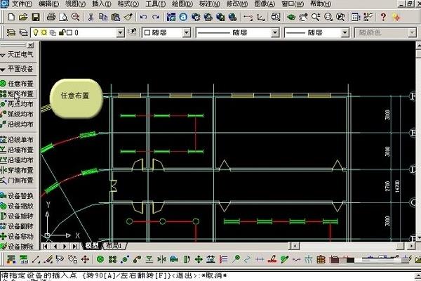Viewport: 421px width, 281px height.
Task: Select the Match Properties brush icon
Action: coord(128,17)
